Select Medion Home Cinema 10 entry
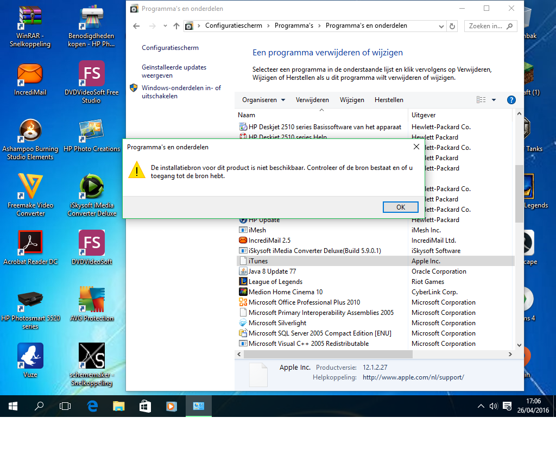The width and height of the screenshot is (556, 468). 375,292
